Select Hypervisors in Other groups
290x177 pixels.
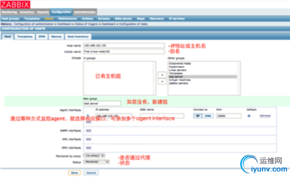pyautogui.click(x=176, y=67)
